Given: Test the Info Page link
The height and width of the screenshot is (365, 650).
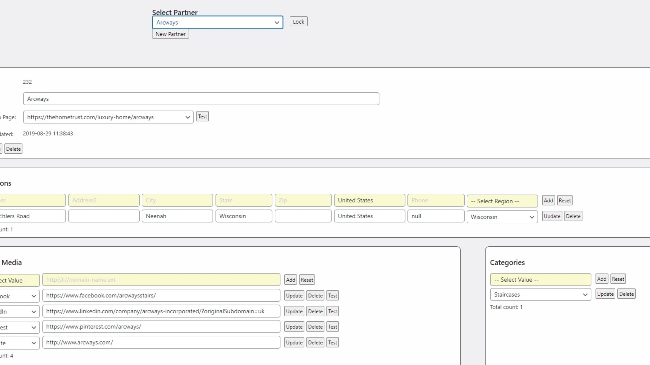Looking at the screenshot, I should pyautogui.click(x=202, y=116).
